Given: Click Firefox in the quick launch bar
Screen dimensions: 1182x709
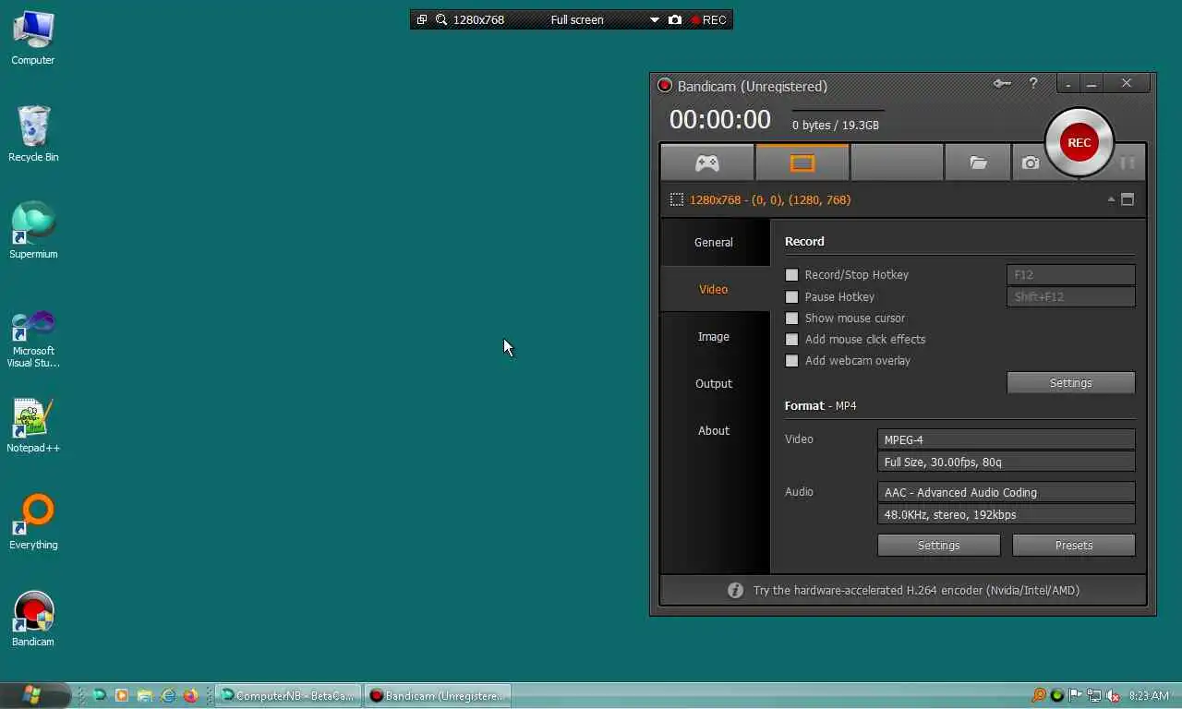Looking at the screenshot, I should click(191, 695).
